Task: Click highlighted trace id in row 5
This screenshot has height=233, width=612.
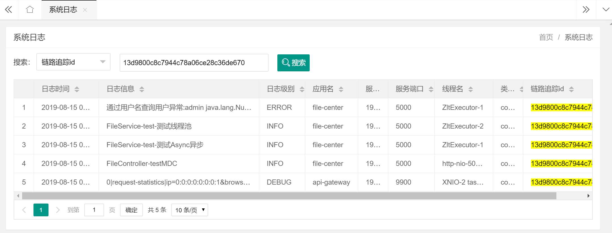Action: (x=562, y=182)
